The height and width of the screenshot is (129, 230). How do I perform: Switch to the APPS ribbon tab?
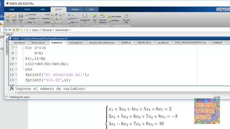[43, 10]
